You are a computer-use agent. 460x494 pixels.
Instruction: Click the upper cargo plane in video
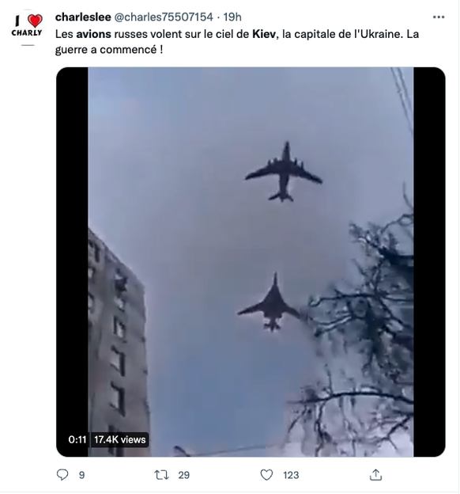[284, 172]
